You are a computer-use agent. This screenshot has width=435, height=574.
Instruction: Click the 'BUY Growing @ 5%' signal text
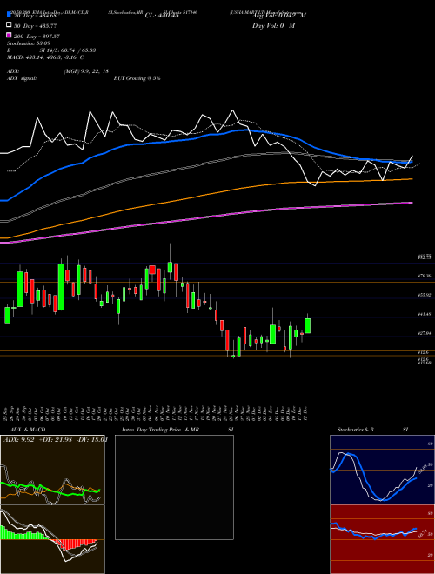coord(137,78)
